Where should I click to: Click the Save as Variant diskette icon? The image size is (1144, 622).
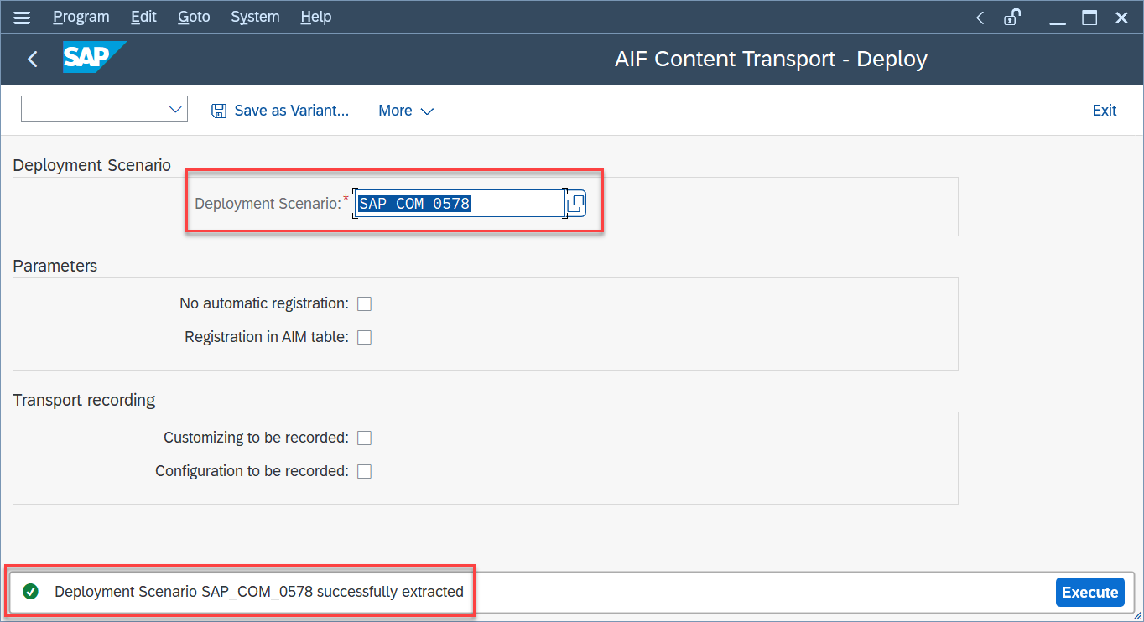pos(218,110)
